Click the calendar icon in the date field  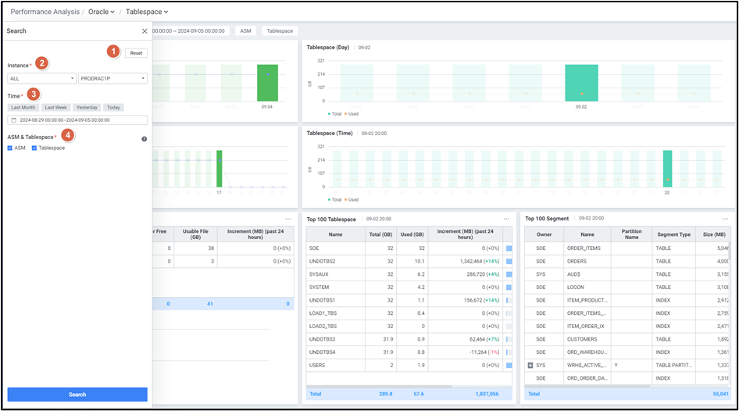13,120
